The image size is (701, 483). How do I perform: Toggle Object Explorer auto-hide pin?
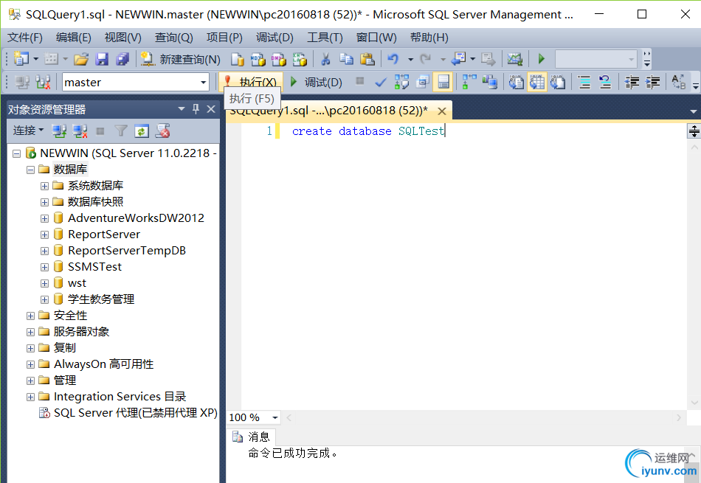[x=196, y=109]
